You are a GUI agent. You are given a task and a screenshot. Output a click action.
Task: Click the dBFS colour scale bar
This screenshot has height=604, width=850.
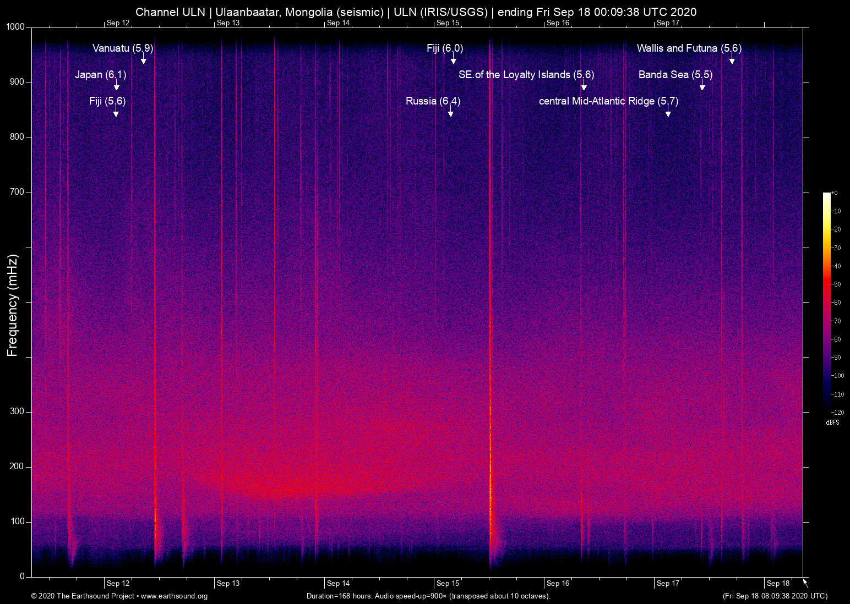click(x=826, y=302)
